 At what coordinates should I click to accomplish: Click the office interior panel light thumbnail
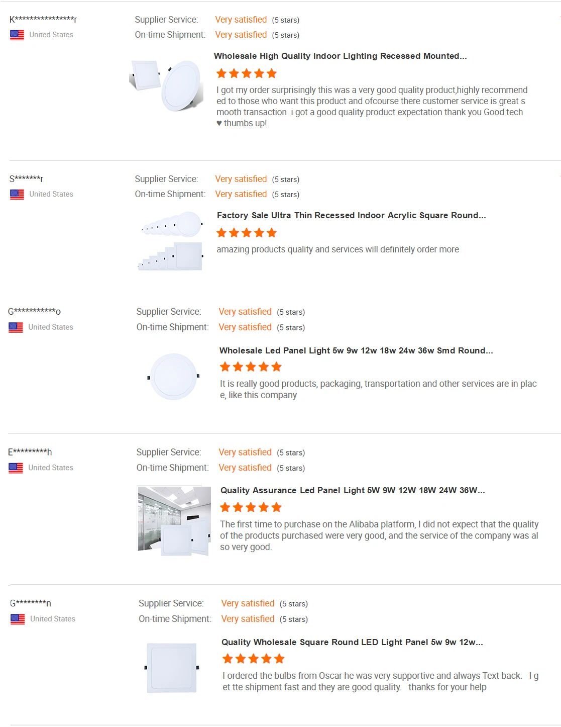click(174, 520)
